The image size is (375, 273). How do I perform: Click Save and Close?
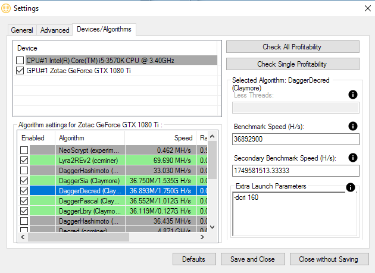pyautogui.click(x=252, y=259)
